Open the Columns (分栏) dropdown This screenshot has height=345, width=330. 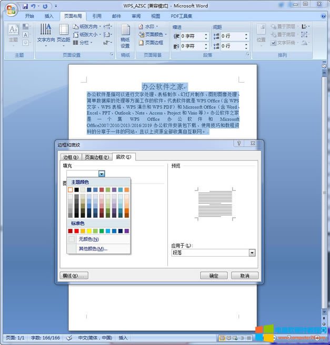(83, 43)
